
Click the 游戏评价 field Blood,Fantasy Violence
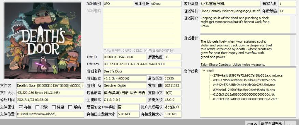[230, 11]
